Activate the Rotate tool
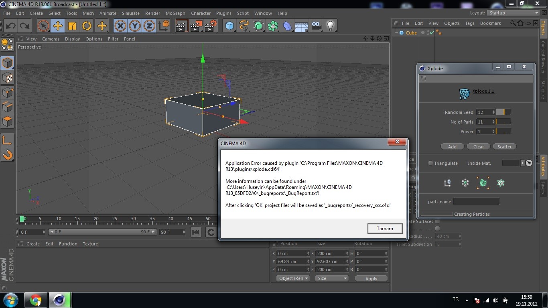This screenshot has height=308, width=548. (87, 26)
